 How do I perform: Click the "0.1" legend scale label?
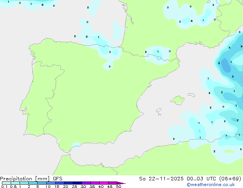(4, 186)
